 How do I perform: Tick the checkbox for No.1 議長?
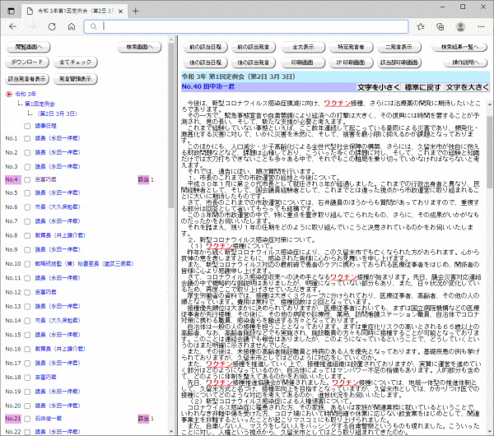pyautogui.click(x=27, y=138)
